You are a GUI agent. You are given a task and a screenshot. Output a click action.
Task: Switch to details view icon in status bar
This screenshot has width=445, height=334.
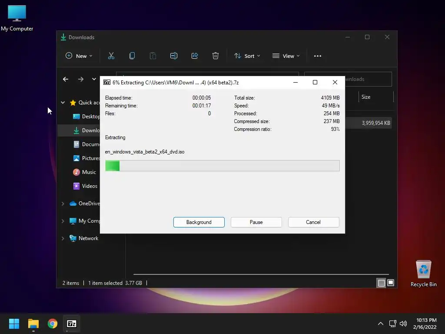(x=381, y=283)
